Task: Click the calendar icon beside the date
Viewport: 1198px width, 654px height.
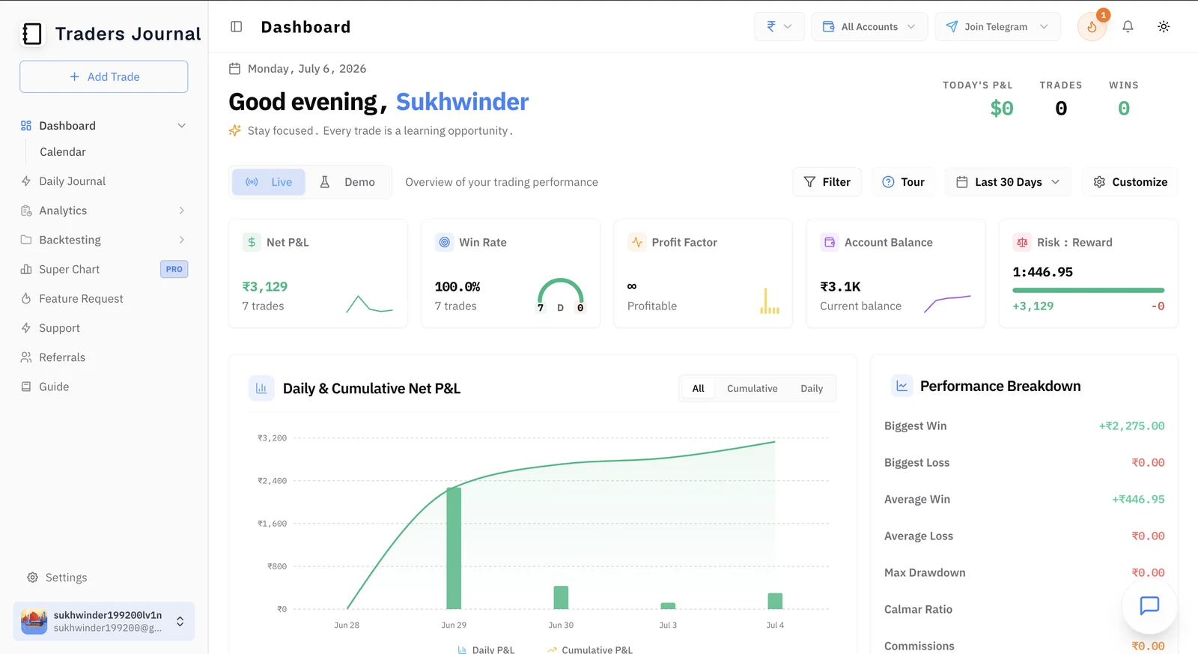Action: tap(234, 69)
